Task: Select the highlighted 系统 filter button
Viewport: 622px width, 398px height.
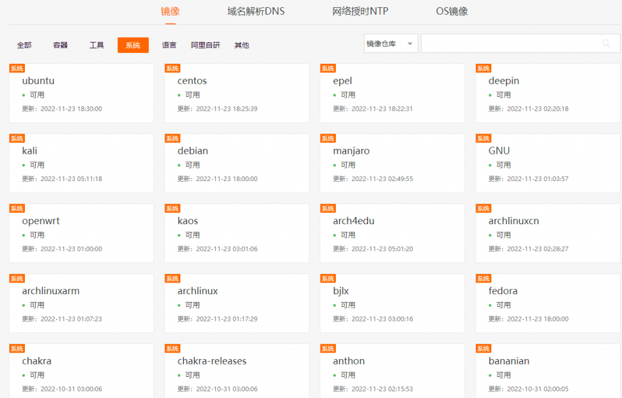Action: (x=133, y=45)
